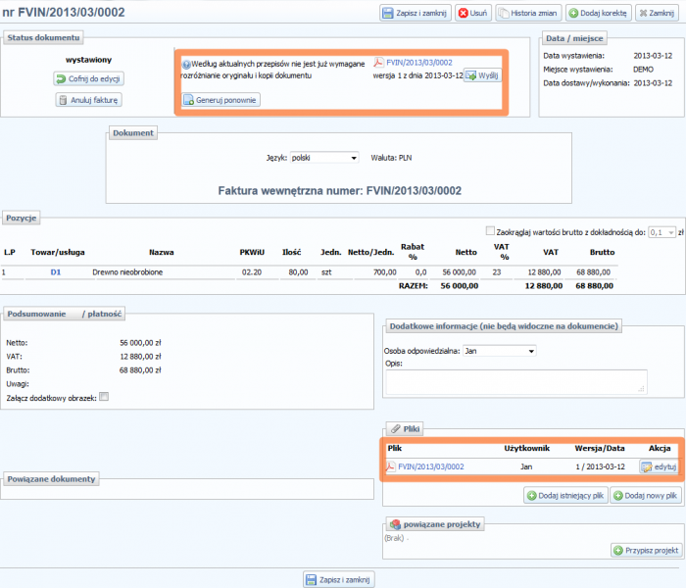Screen dimensions: 686x588
Task: Click Wyślij to send the invoice
Action: pos(482,75)
